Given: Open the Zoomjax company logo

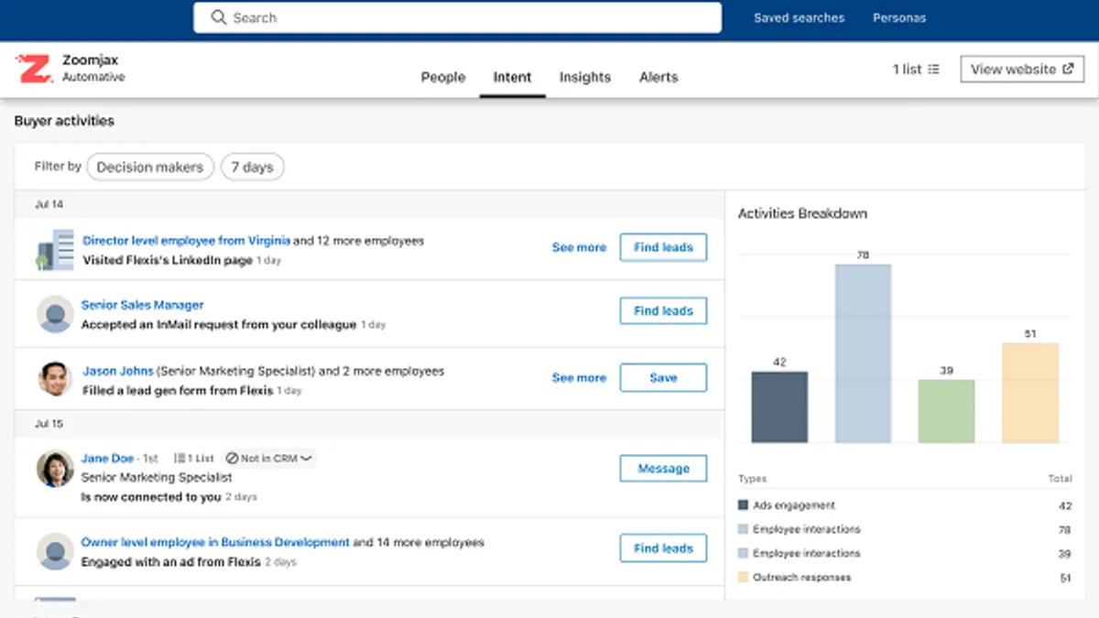Looking at the screenshot, I should click(x=35, y=69).
